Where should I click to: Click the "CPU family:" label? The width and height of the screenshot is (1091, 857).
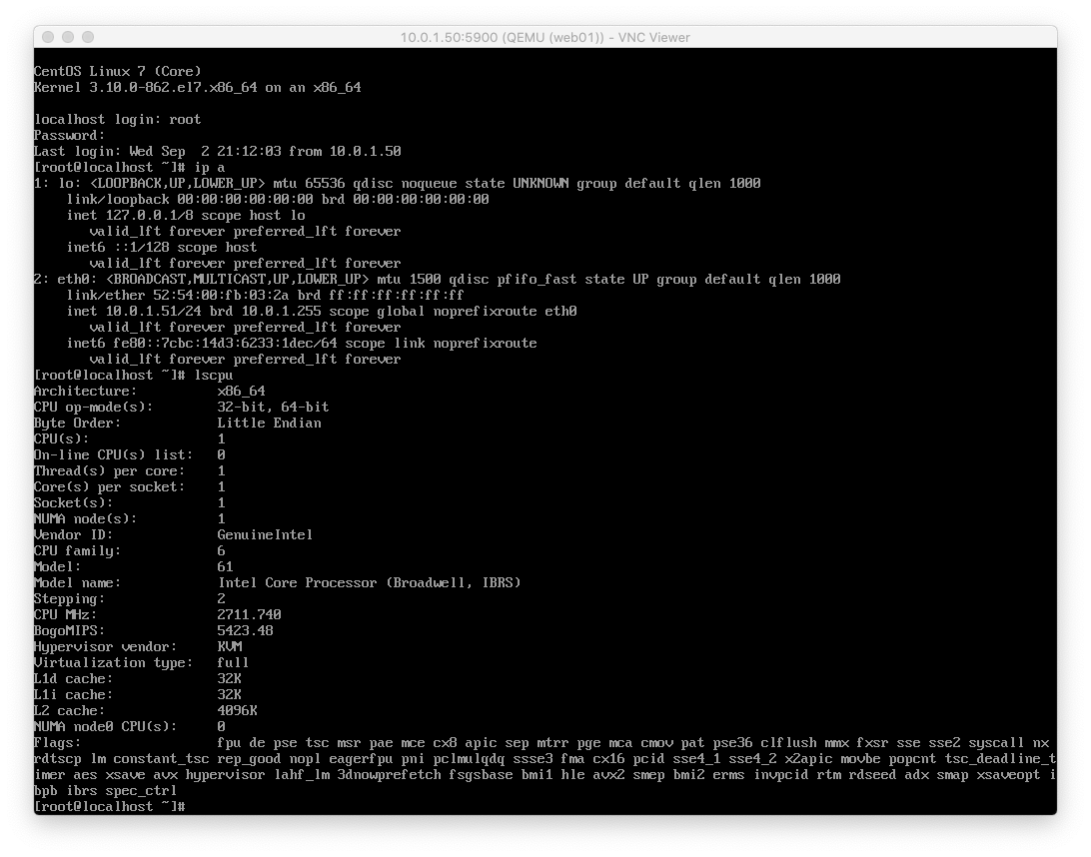77,551
